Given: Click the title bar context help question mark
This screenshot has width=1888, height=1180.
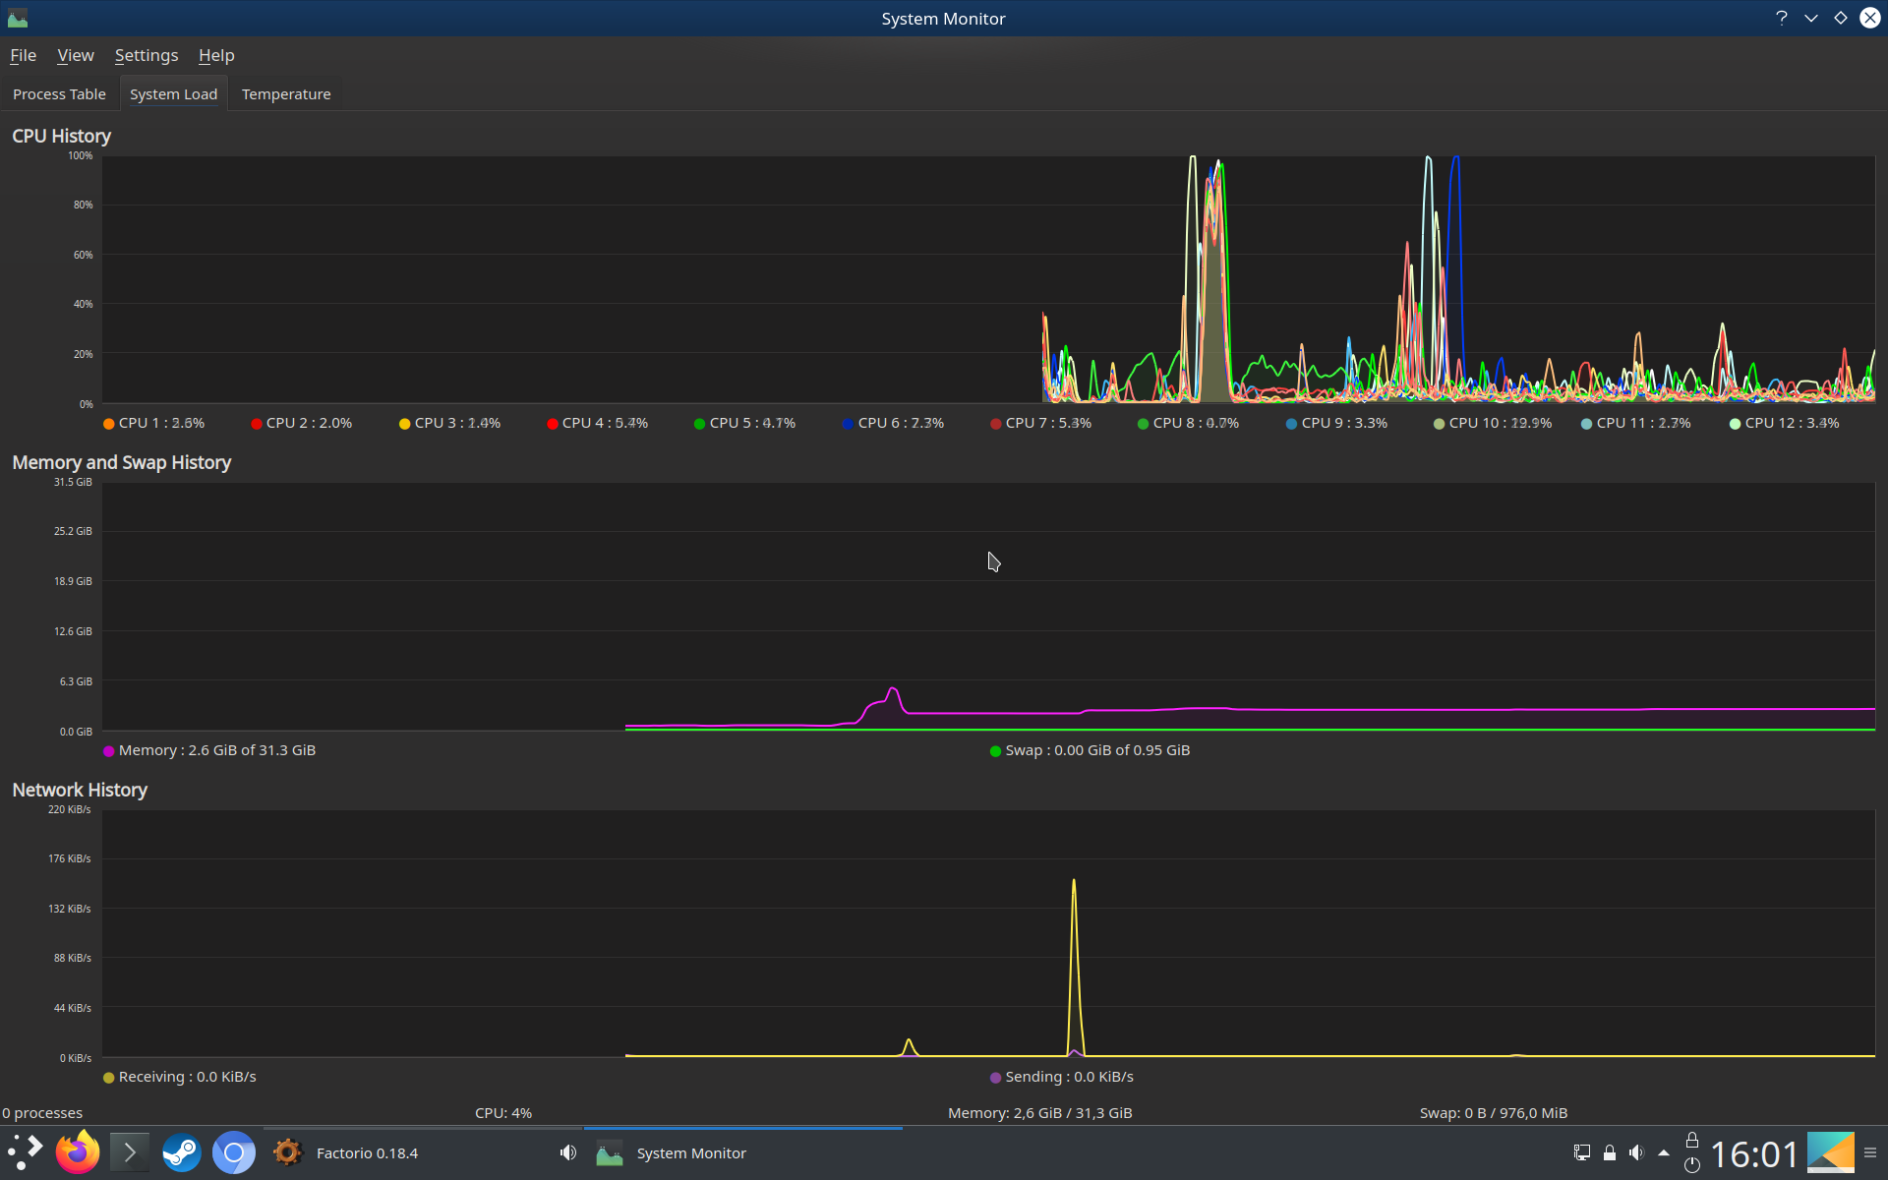Looking at the screenshot, I should [1781, 18].
